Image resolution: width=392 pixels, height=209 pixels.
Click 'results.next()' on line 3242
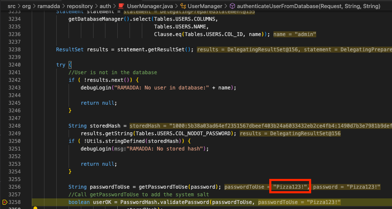pos(108,80)
